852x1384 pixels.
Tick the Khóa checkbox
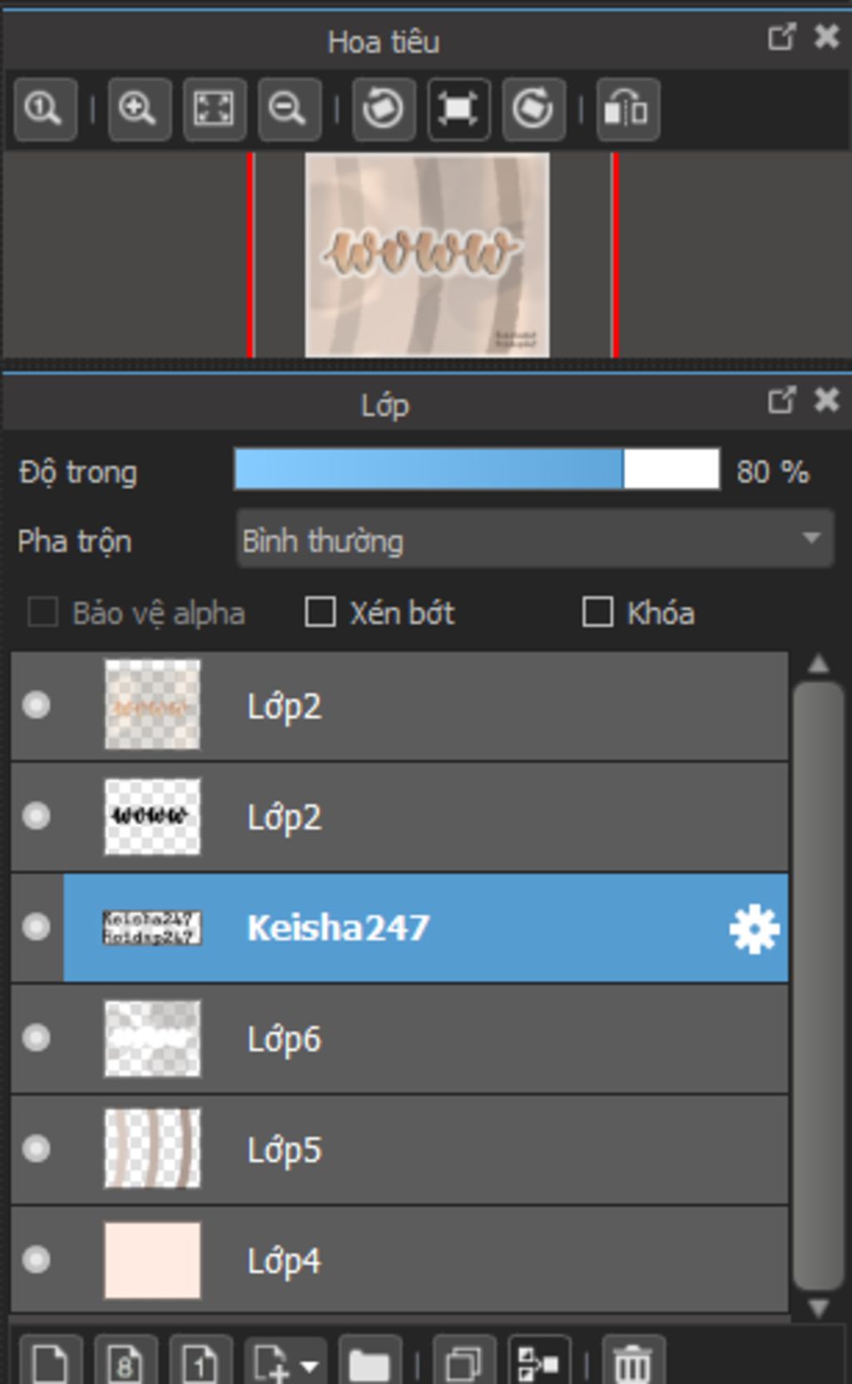pyautogui.click(x=597, y=613)
